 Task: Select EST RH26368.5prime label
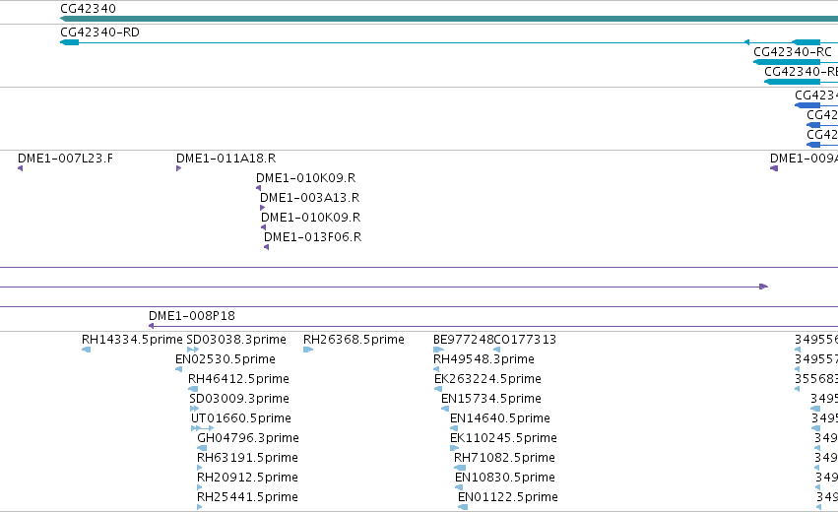(354, 340)
